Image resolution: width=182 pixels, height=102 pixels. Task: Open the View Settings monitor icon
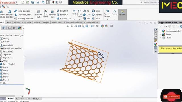pyautogui.click(x=111, y=26)
